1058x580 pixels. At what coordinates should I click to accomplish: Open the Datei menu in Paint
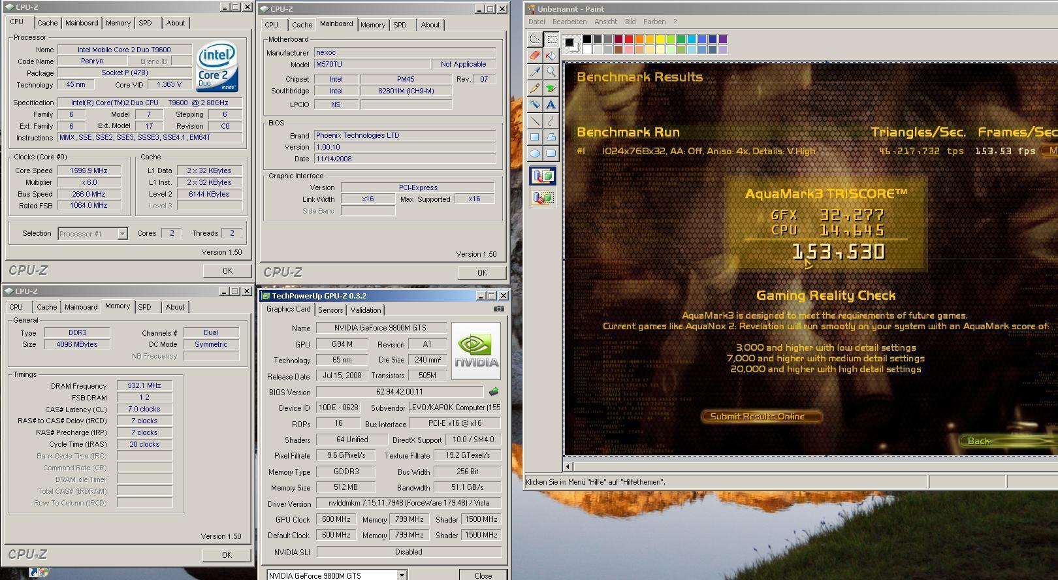[x=536, y=22]
